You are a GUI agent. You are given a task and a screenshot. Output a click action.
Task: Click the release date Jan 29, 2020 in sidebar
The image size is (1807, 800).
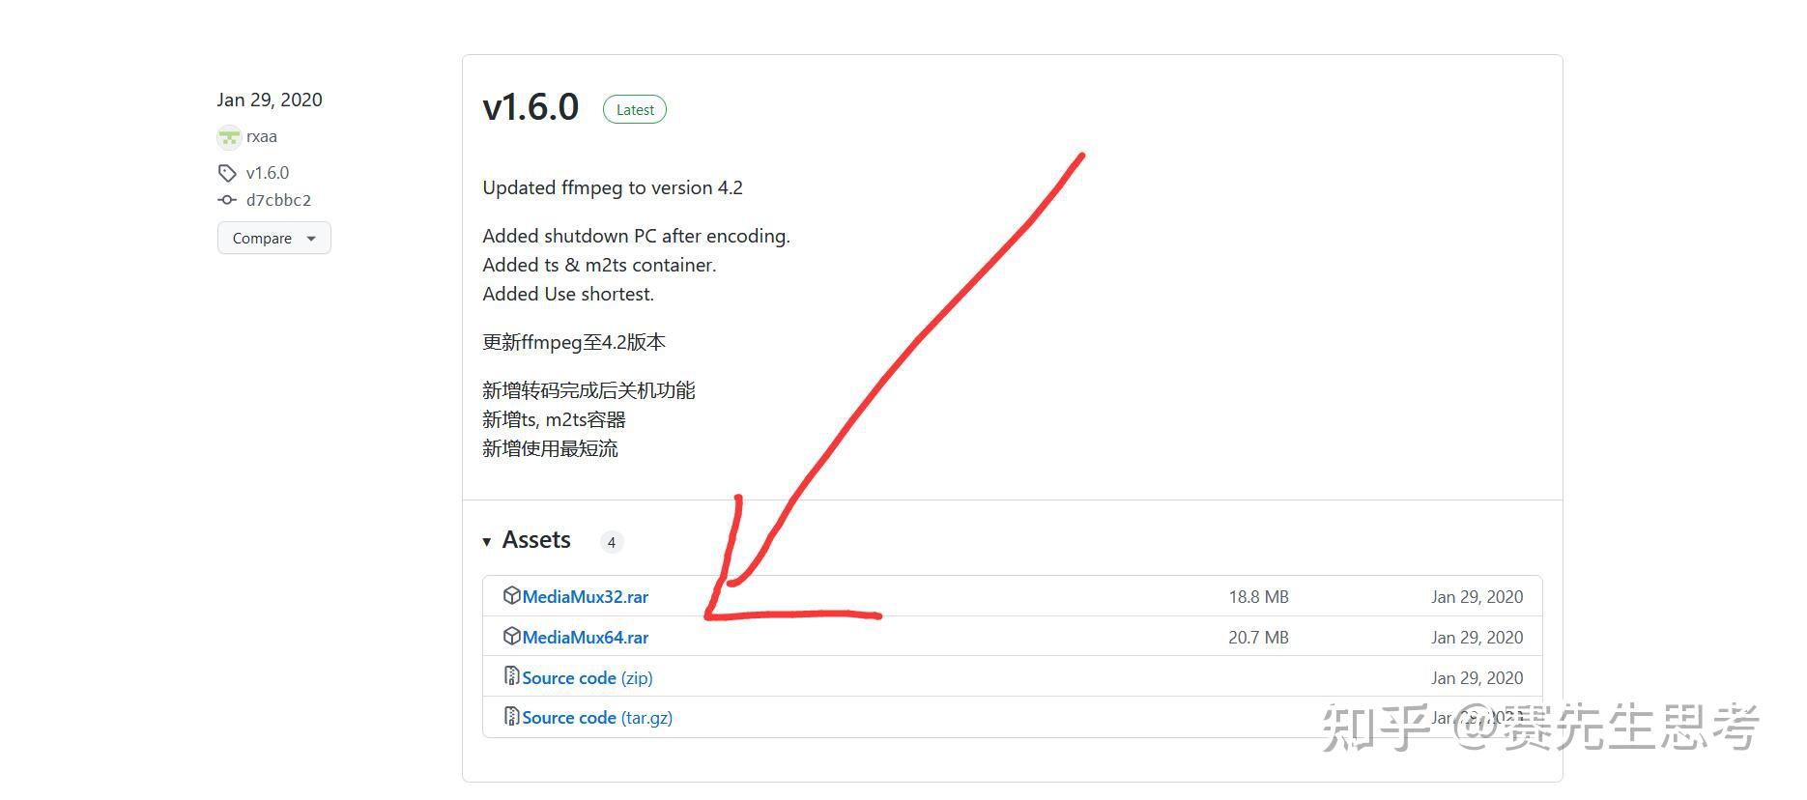pos(270,100)
